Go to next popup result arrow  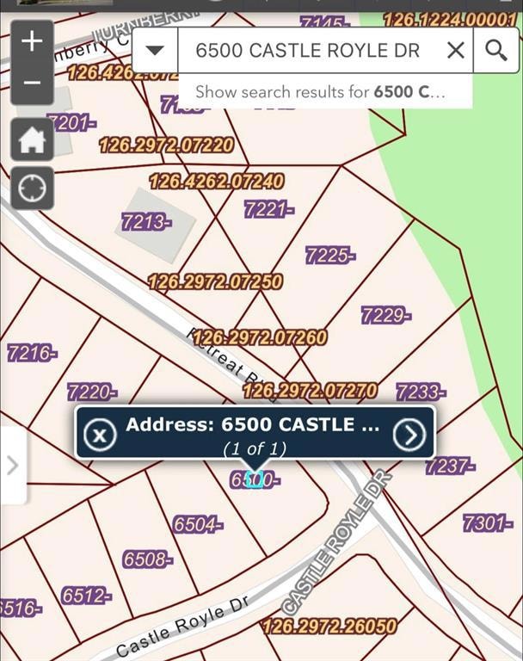point(409,435)
